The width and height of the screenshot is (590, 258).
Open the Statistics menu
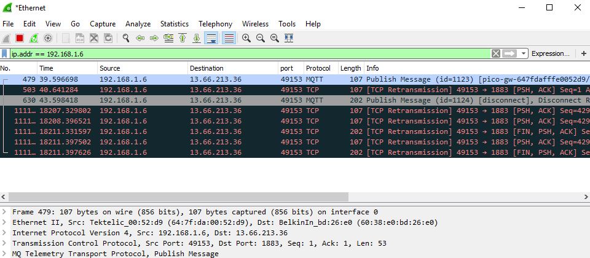[x=175, y=24]
